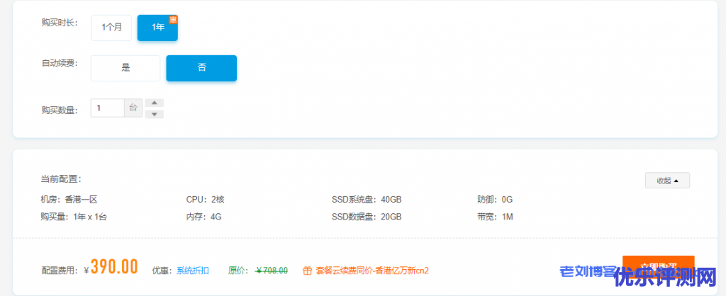Image resolution: width=726 pixels, height=296 pixels.
Task: Click the gift icon next to the promotion
Action: [307, 271]
